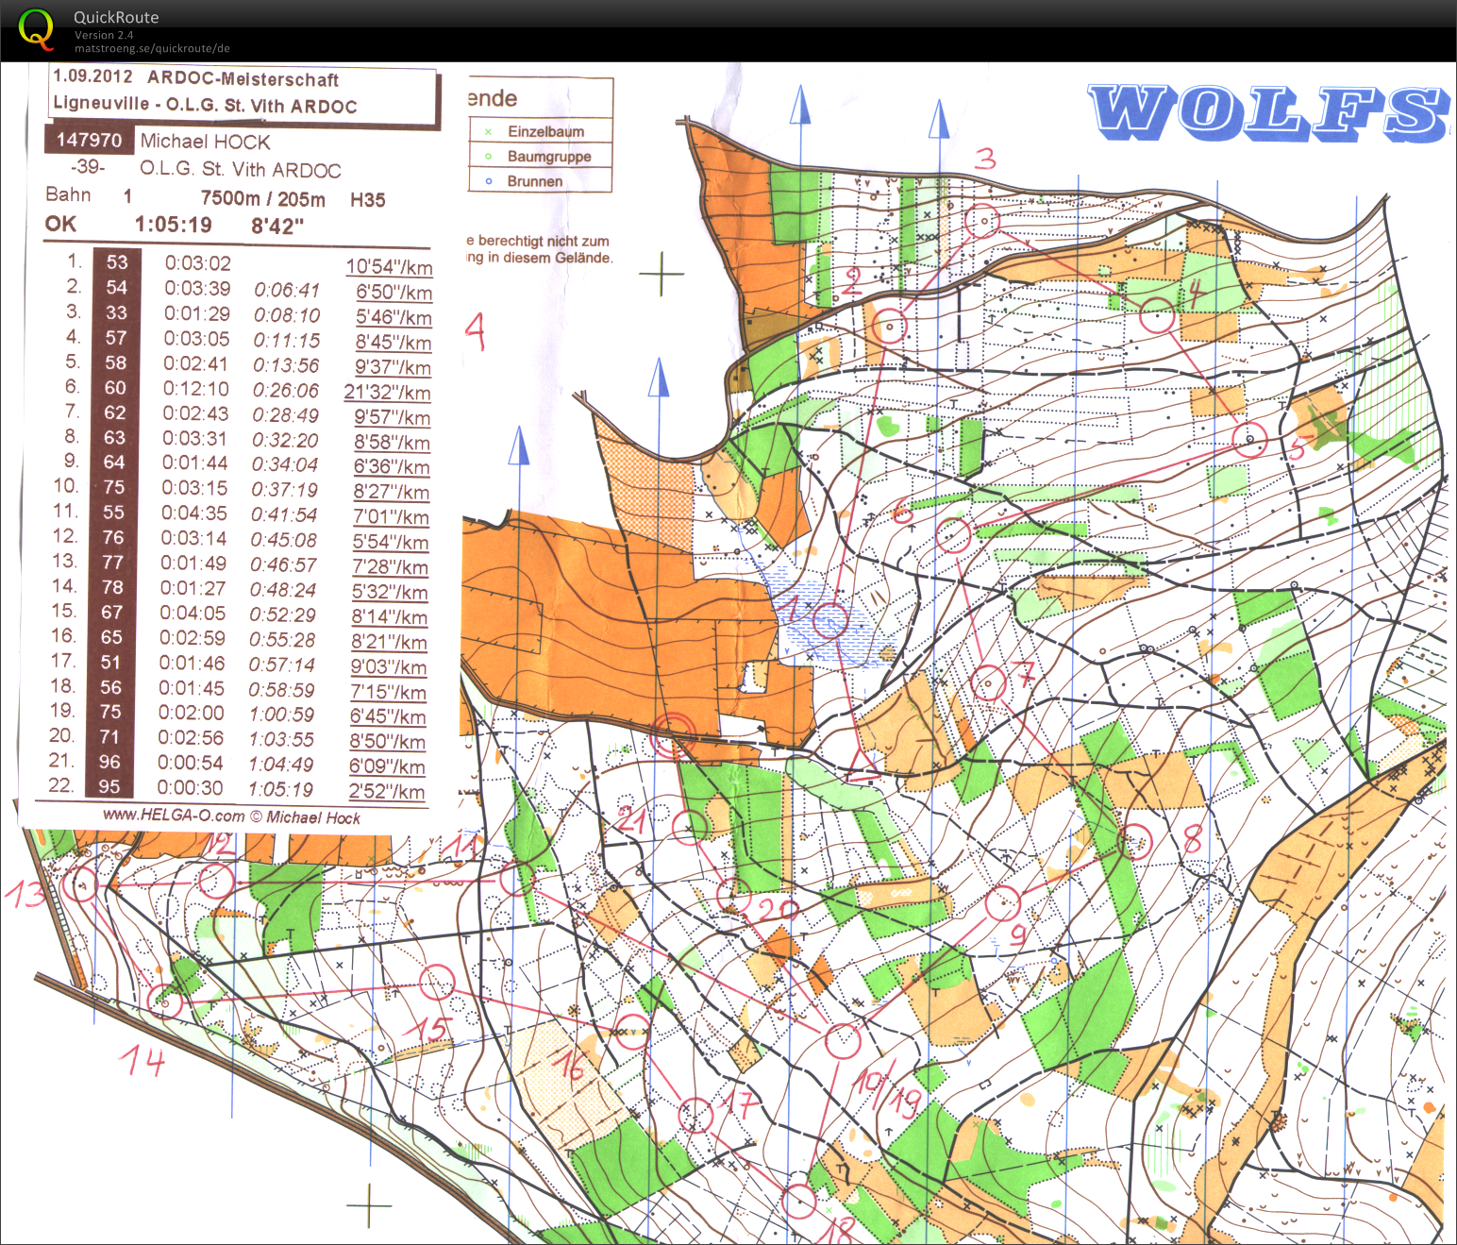Click the 'Version 2.4' label

click(x=104, y=35)
